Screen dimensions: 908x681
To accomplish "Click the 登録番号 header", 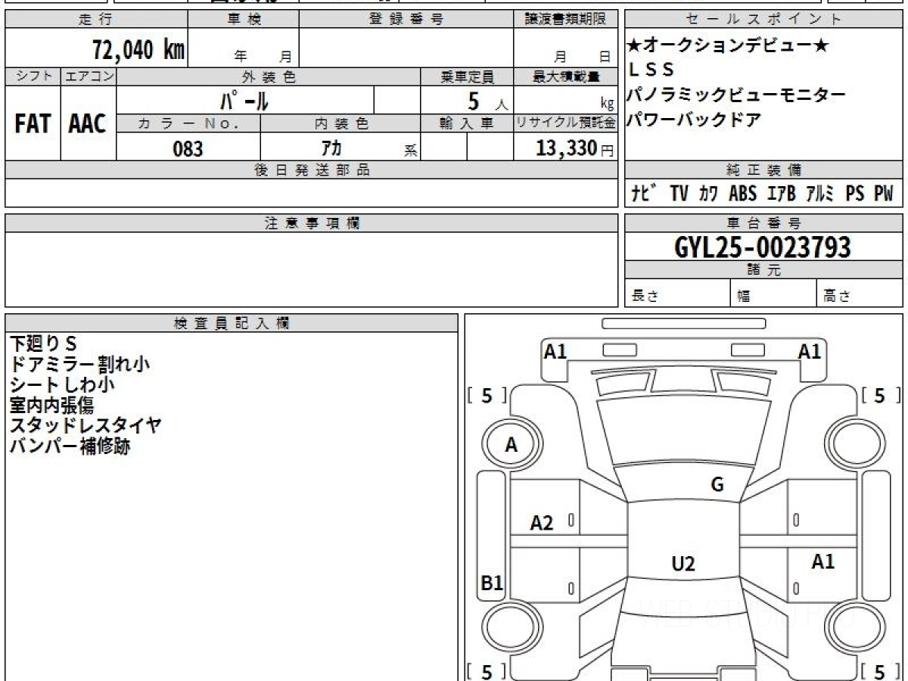I will pyautogui.click(x=406, y=19).
